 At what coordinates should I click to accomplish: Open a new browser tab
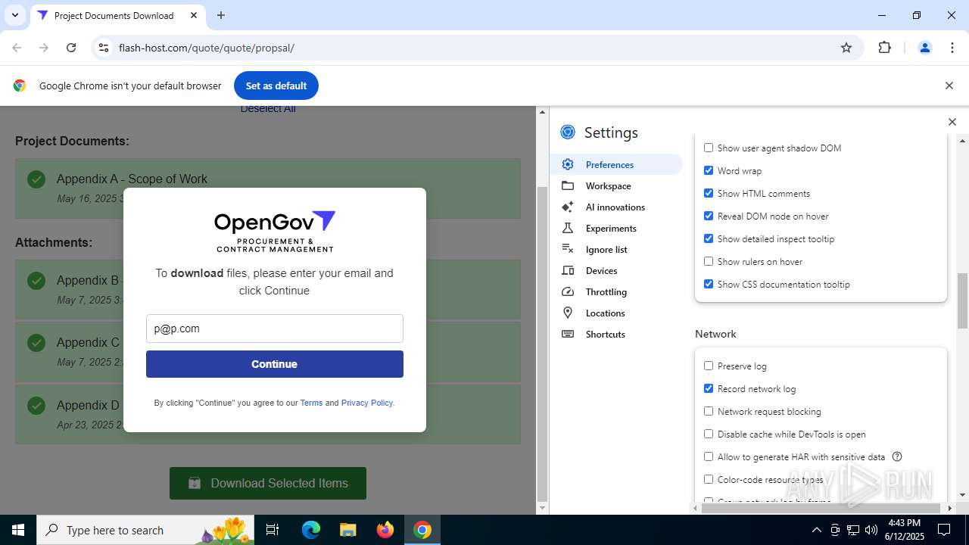click(x=220, y=15)
